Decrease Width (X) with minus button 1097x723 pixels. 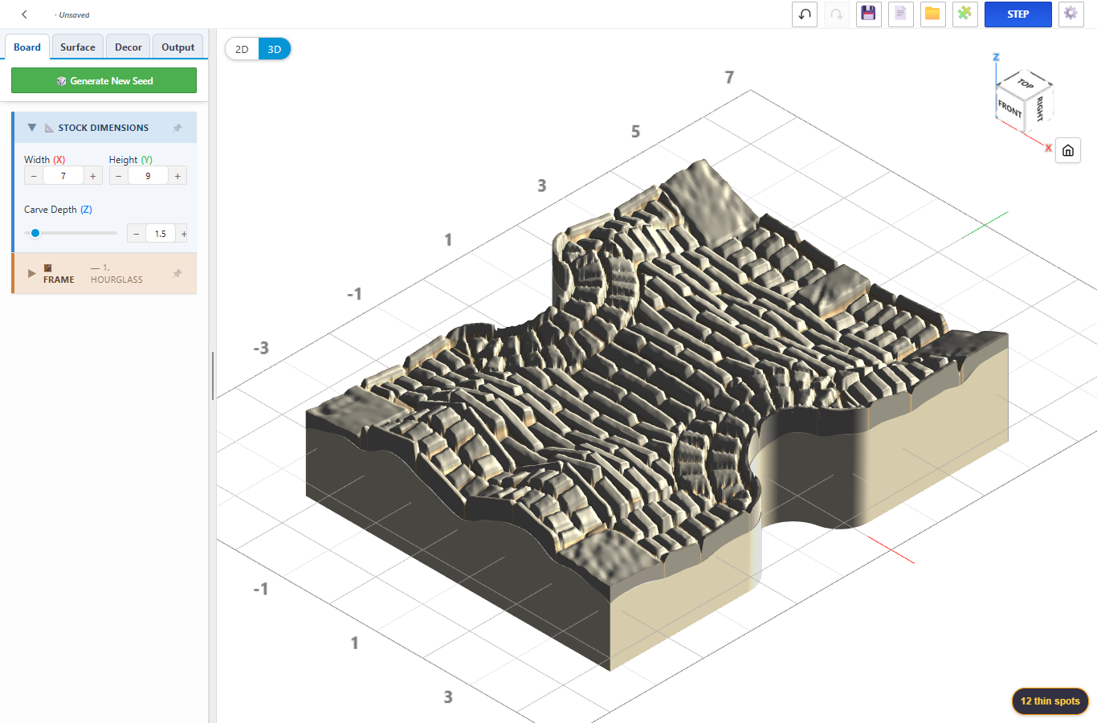[34, 176]
